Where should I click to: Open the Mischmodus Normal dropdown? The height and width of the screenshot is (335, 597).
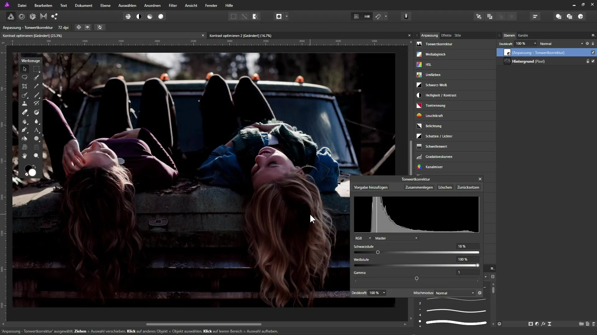(x=455, y=293)
